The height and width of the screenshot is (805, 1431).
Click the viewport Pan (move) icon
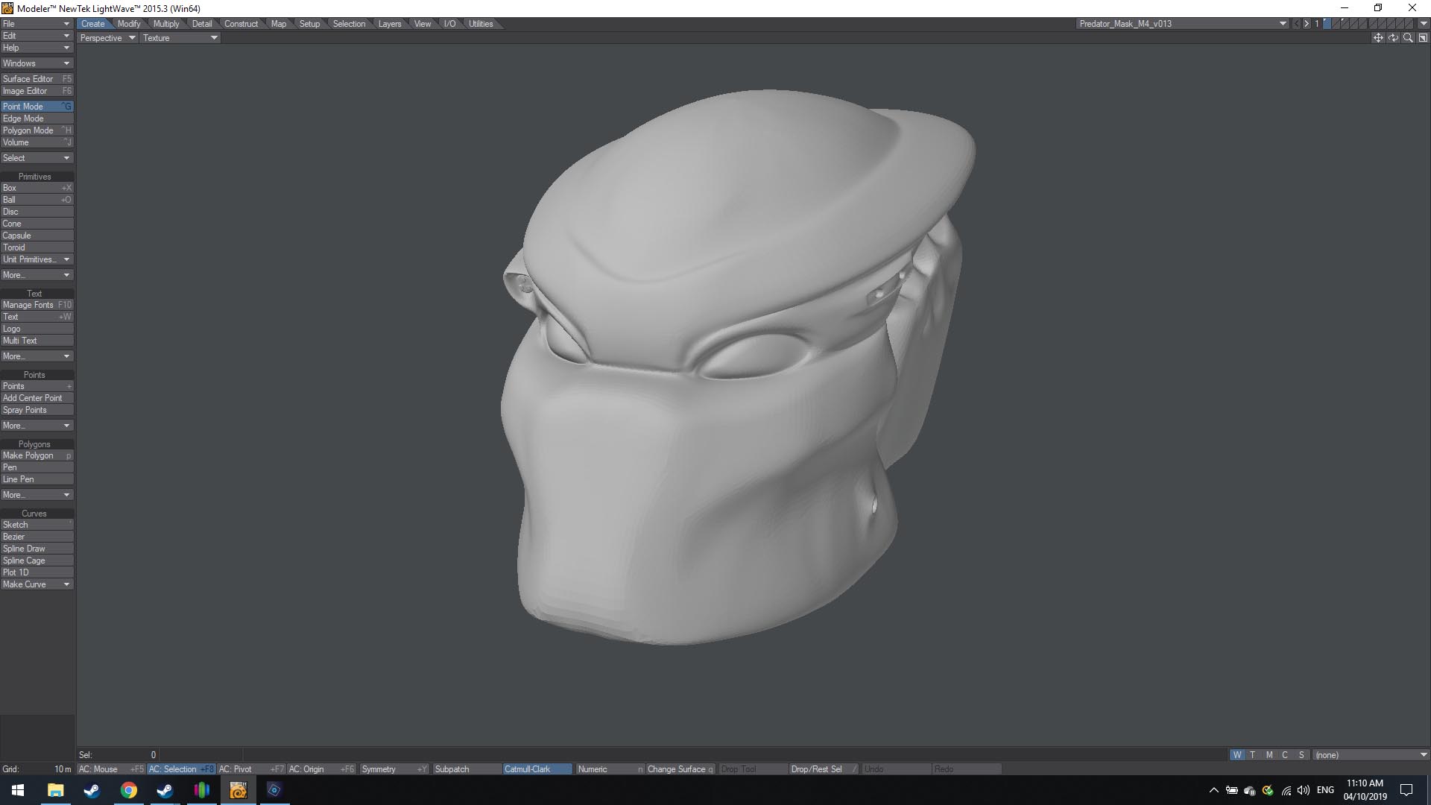point(1378,38)
